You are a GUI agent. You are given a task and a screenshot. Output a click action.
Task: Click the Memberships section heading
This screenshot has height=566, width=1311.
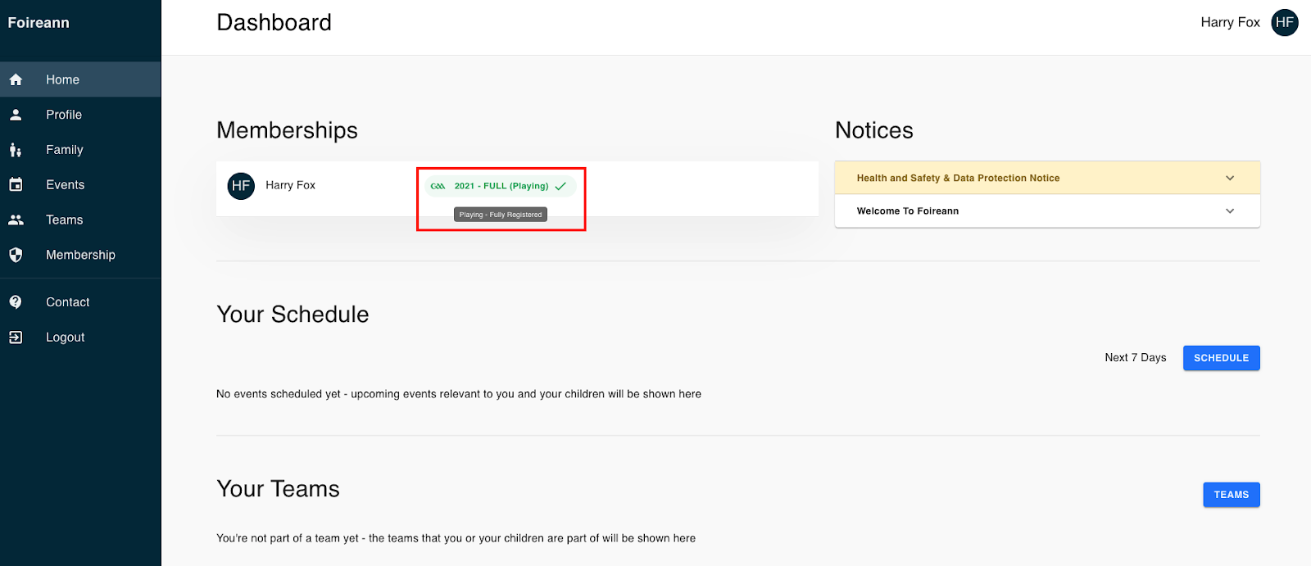pos(287,130)
